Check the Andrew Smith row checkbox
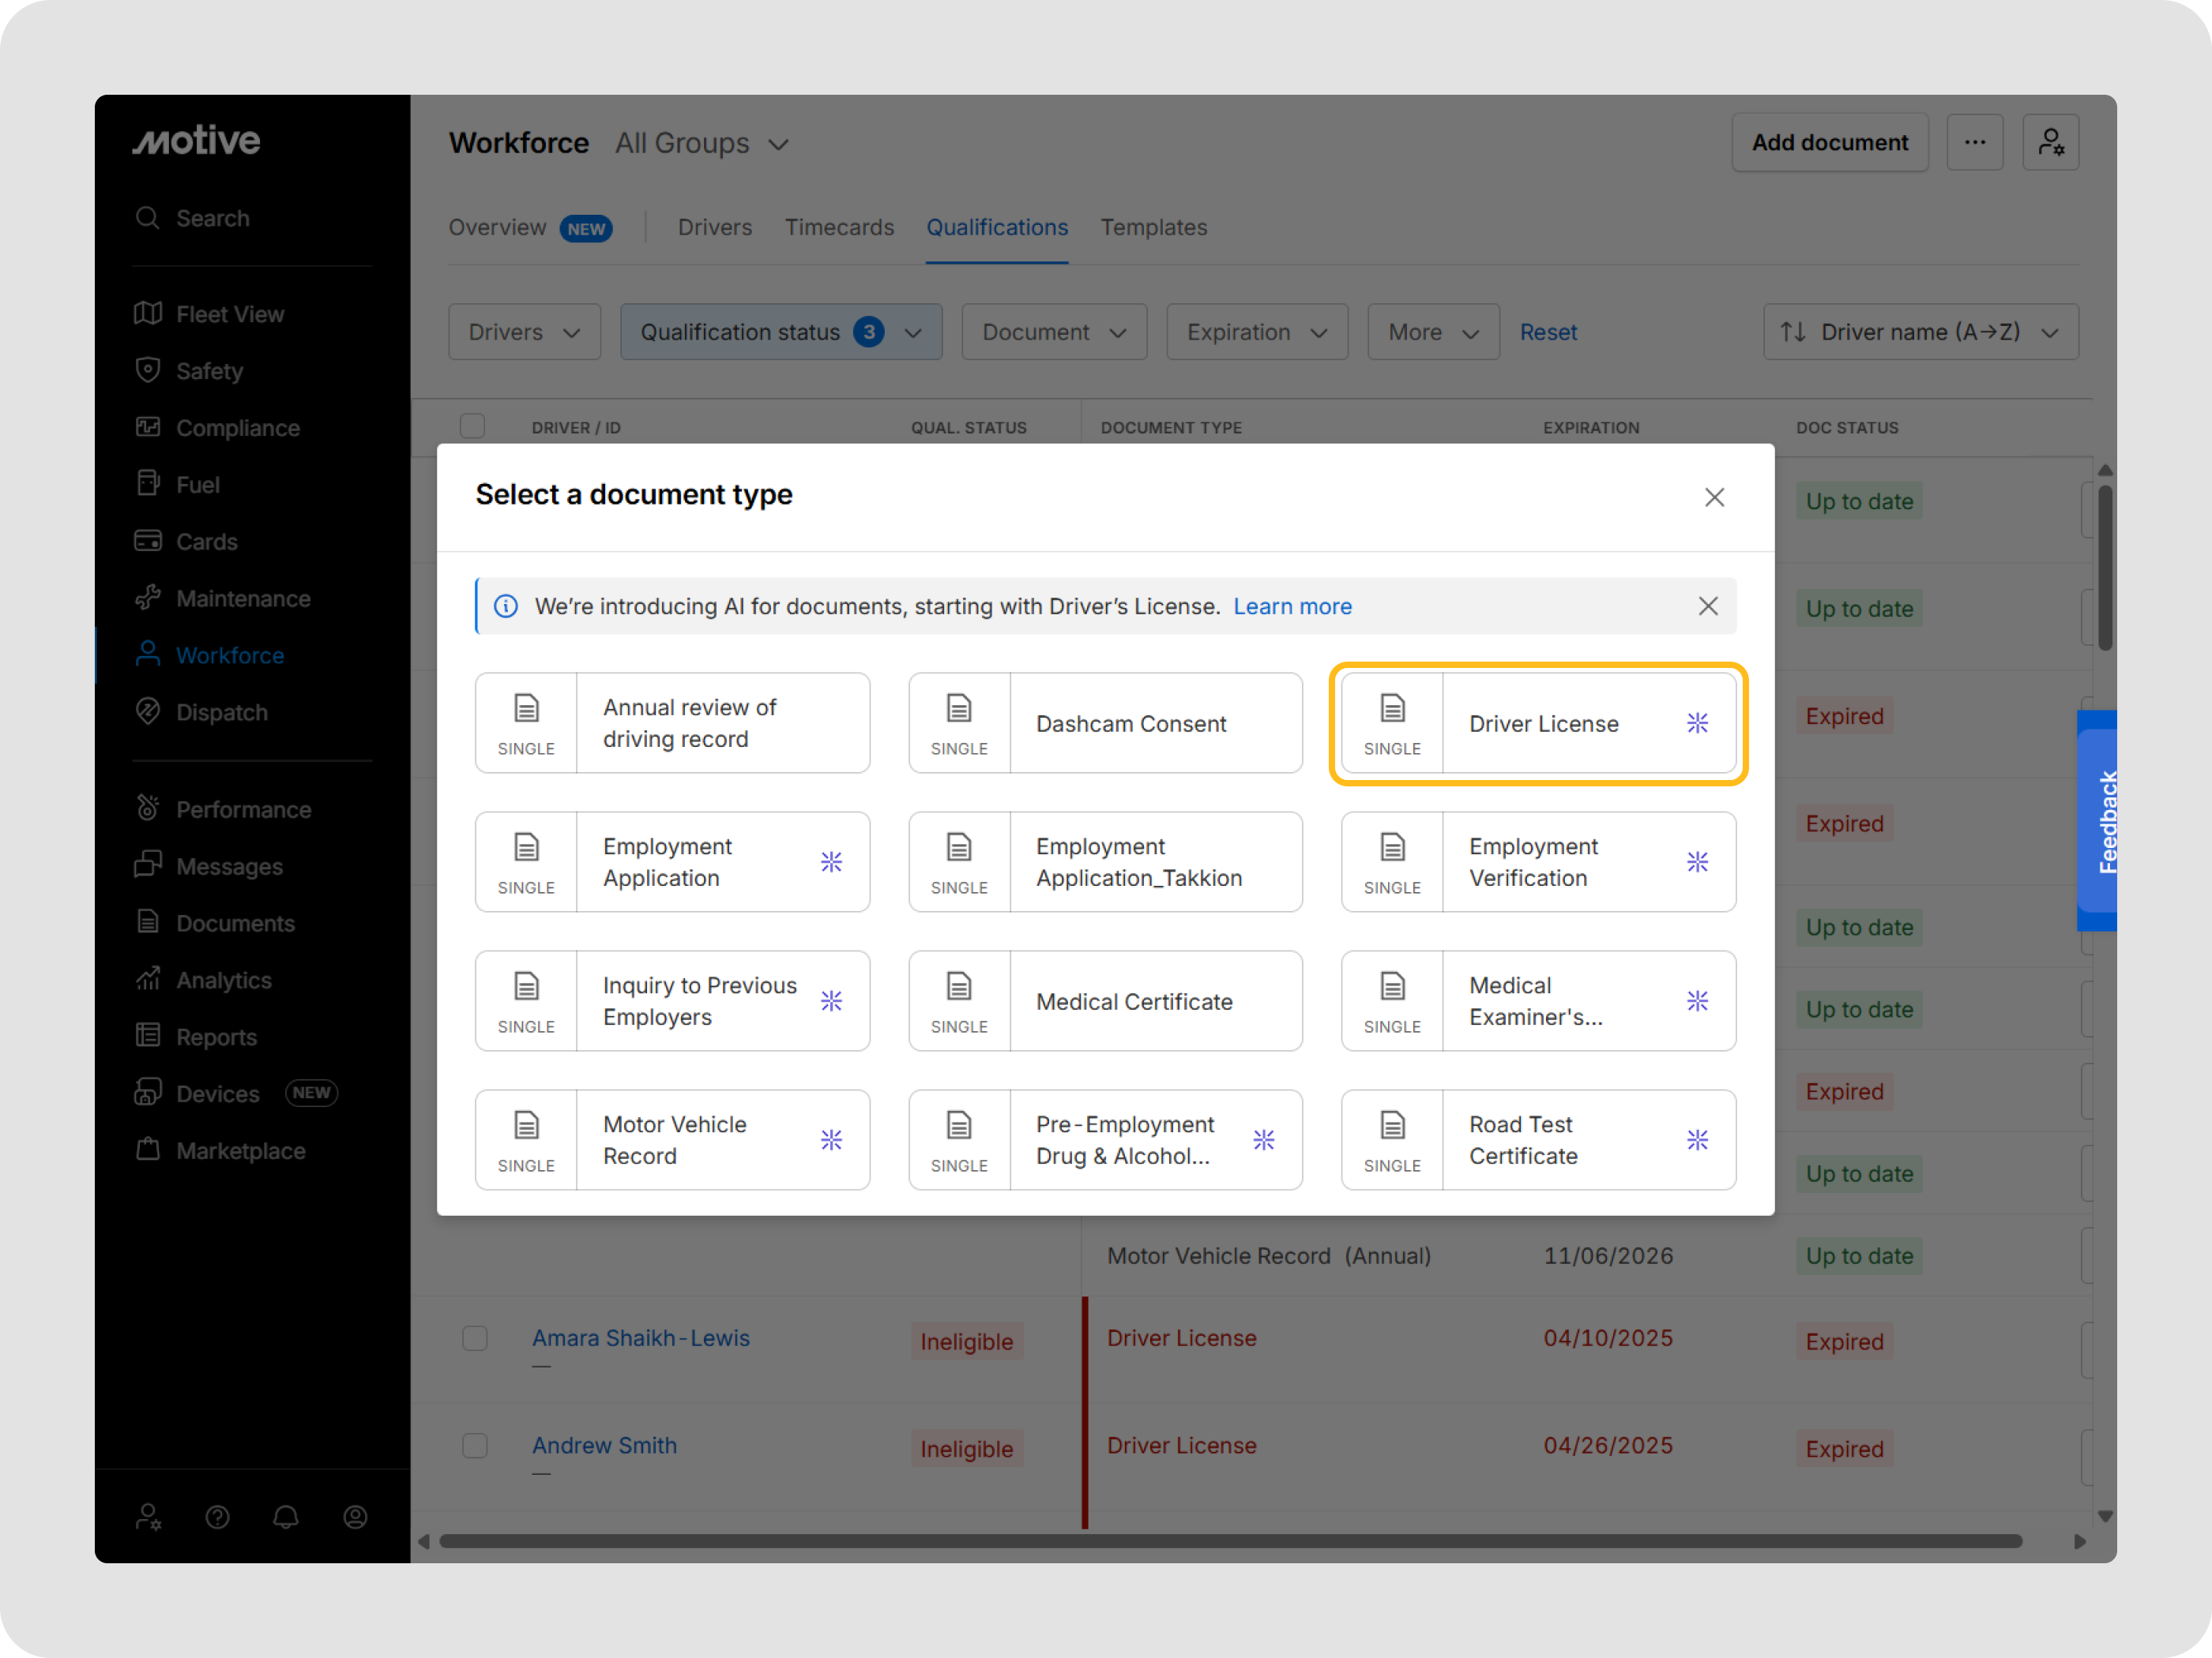 pyautogui.click(x=475, y=1446)
